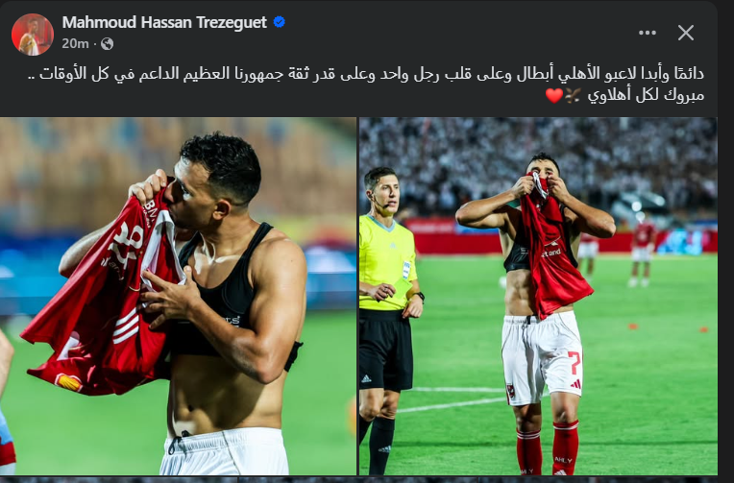Image resolution: width=734 pixels, height=483 pixels.
Task: Open left photo of player kissing jersey
Action: coord(178,297)
